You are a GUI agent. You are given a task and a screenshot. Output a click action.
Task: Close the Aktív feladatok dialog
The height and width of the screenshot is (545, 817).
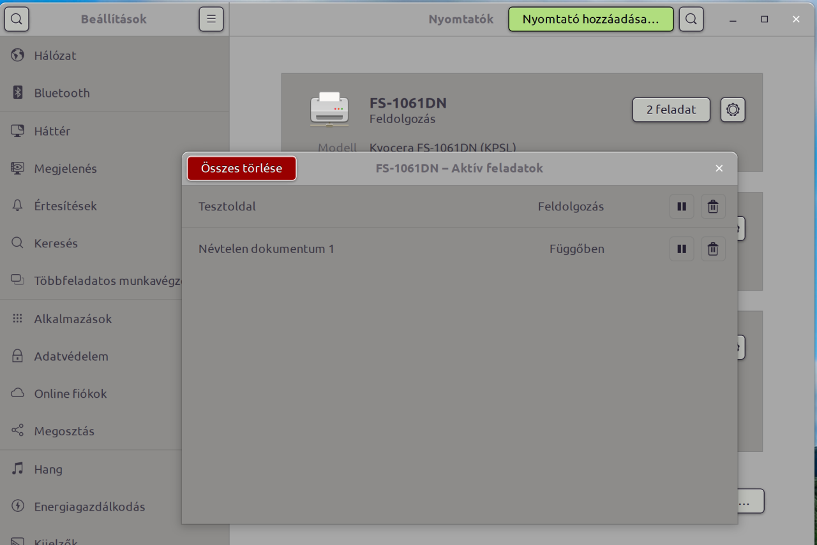(719, 168)
